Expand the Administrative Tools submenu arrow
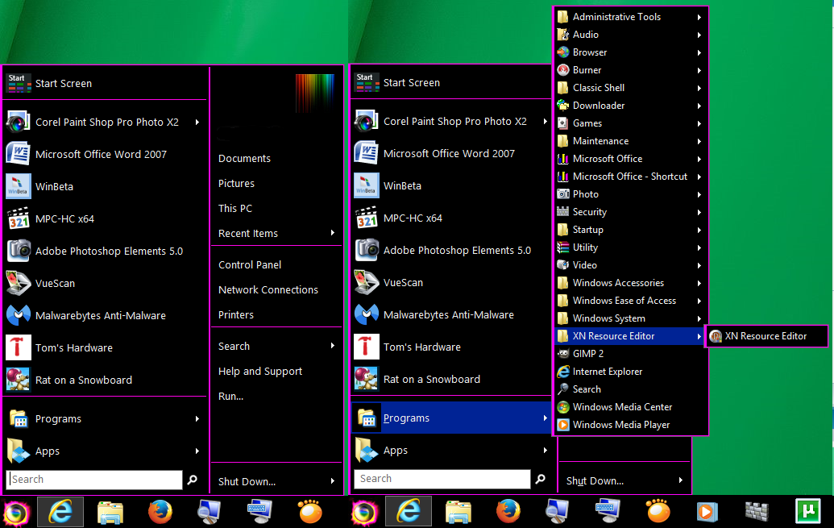 point(699,17)
